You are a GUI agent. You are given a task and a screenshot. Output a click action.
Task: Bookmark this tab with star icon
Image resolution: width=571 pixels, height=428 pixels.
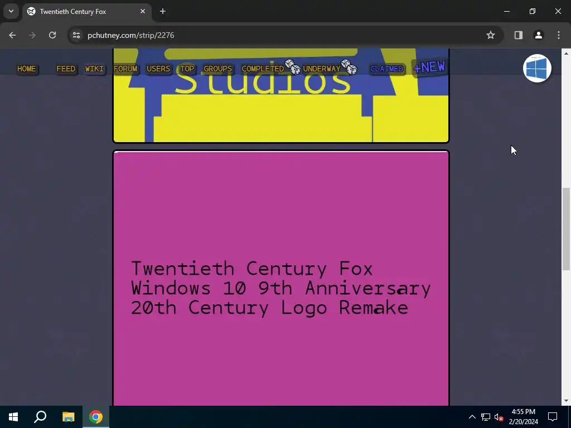[x=491, y=35]
